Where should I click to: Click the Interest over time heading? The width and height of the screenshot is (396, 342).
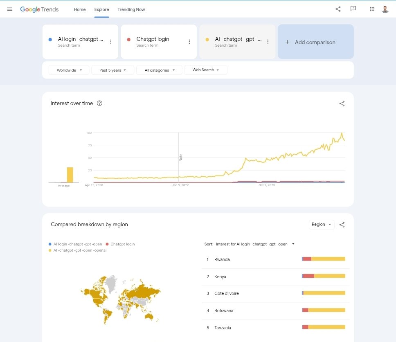[72, 103]
